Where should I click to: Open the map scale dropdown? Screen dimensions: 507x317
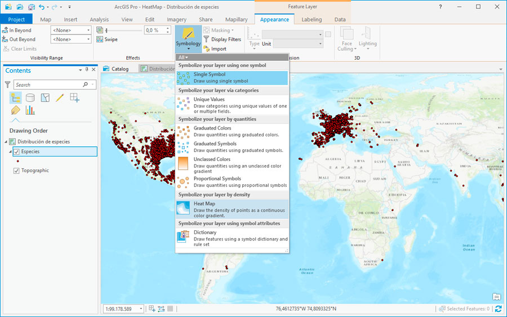[x=141, y=309]
